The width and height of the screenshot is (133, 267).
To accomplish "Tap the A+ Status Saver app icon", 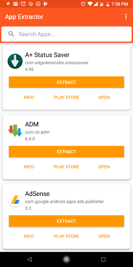I will [15, 61].
